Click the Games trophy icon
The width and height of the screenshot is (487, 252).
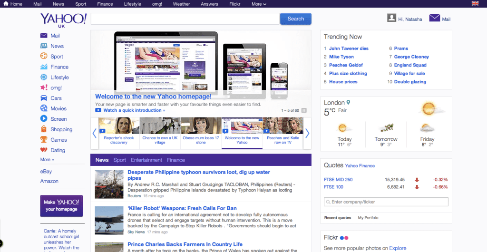44,140
